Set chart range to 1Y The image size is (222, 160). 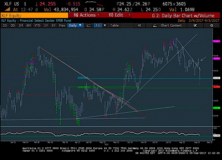pyautogui.click(x=46, y=25)
